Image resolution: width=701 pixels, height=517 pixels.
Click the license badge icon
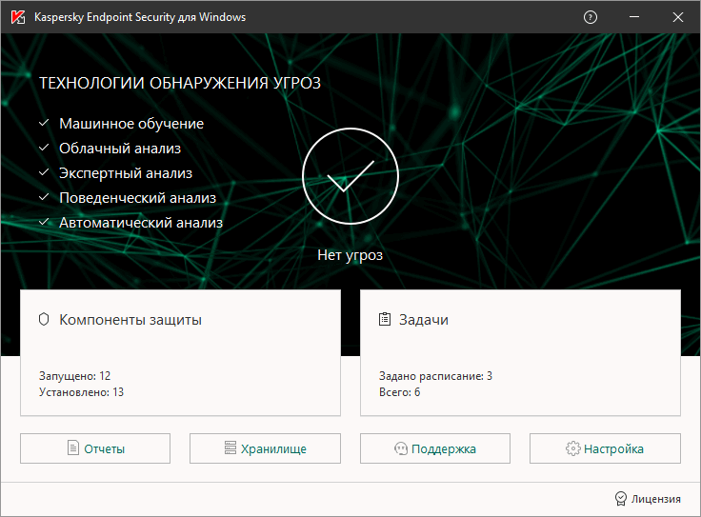pyautogui.click(x=621, y=499)
